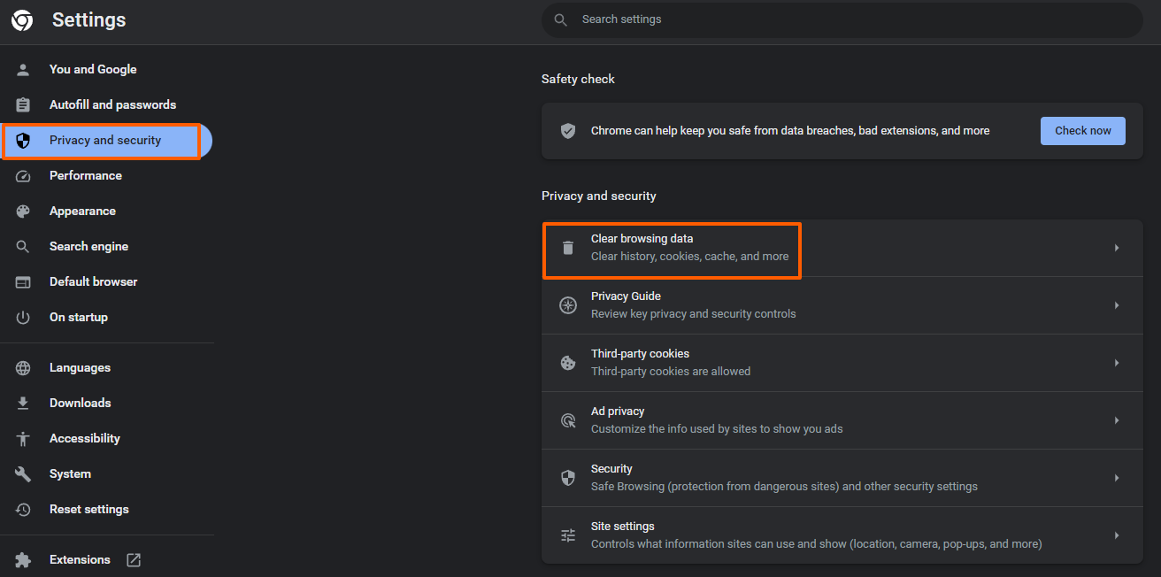Expand the Ad privacy row arrow

(1117, 420)
